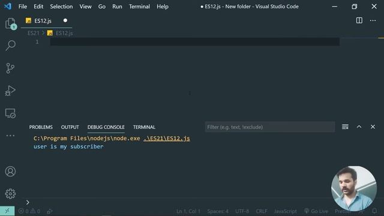Close the bottom panel

tap(373, 127)
